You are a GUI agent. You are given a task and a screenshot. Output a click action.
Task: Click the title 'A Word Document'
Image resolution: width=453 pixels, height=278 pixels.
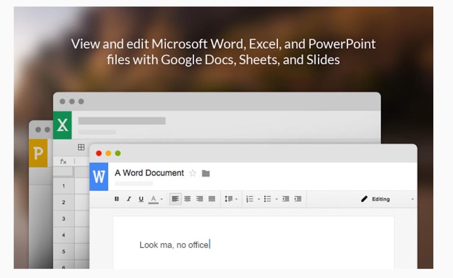pos(149,173)
